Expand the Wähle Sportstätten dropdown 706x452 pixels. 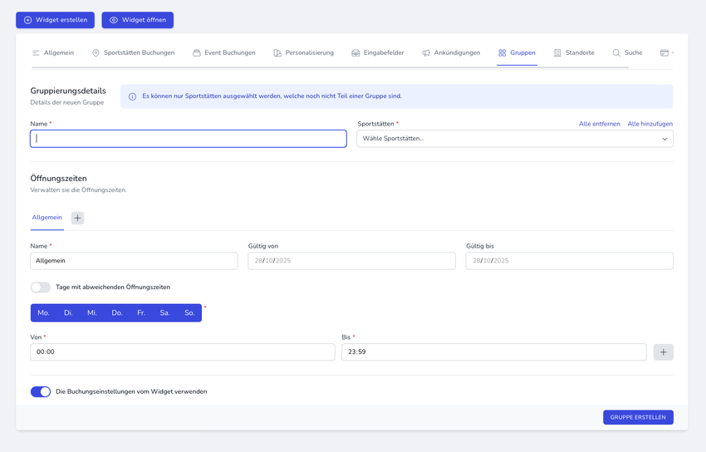(514, 139)
